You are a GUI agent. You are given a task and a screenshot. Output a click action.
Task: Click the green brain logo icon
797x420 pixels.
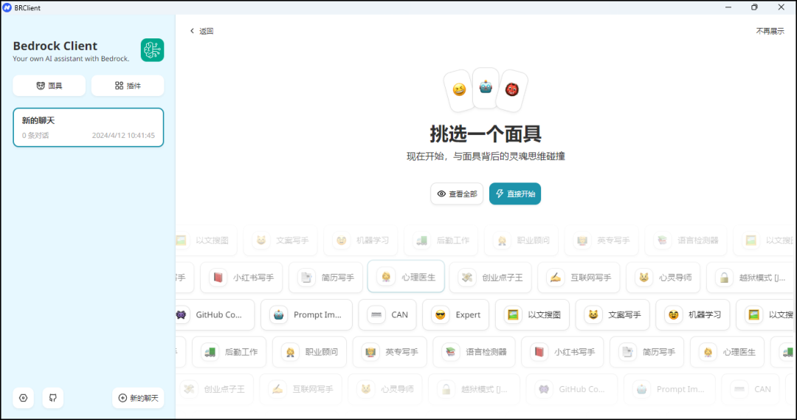pyautogui.click(x=152, y=50)
